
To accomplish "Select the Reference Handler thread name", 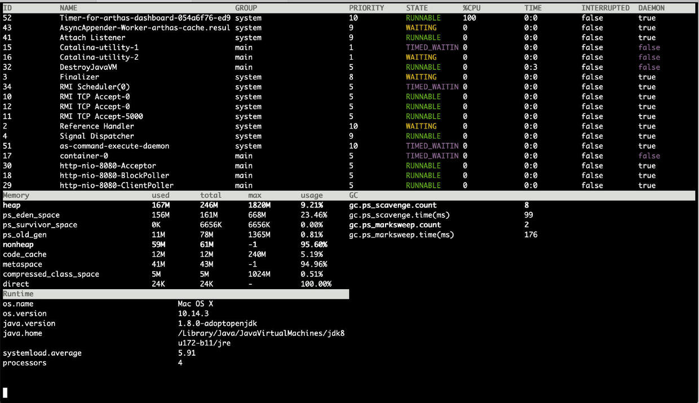I will pos(97,126).
